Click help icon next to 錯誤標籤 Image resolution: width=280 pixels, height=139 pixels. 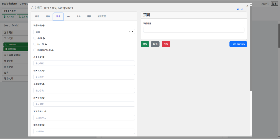pyautogui.click(x=43, y=125)
